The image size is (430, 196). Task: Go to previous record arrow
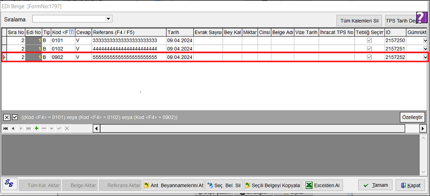point(13,128)
